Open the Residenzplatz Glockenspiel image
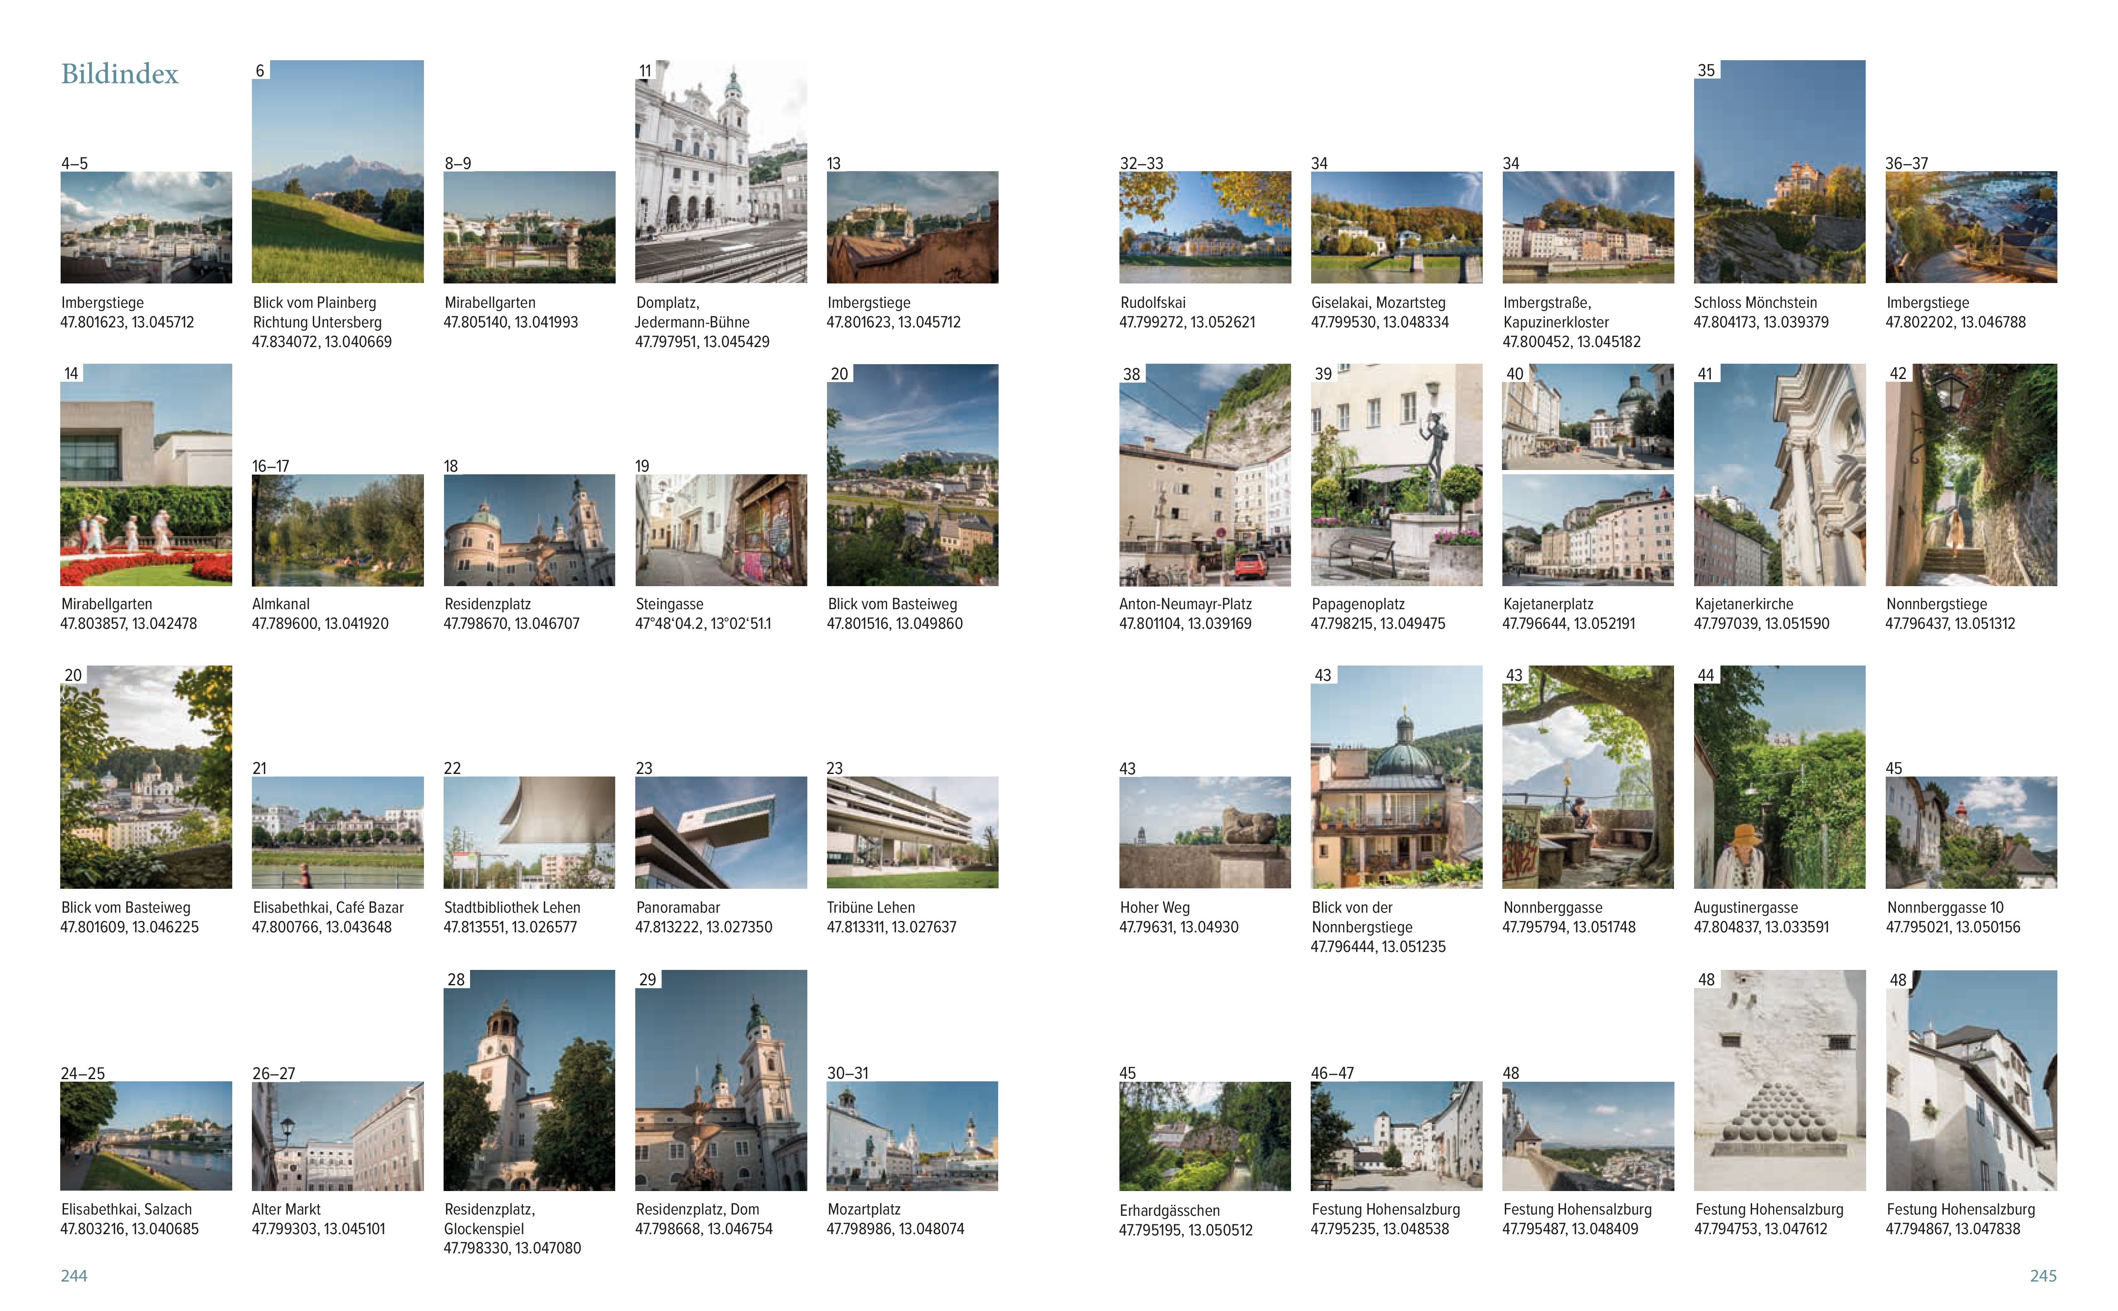Image resolution: width=2118 pixels, height=1311 pixels. 529,1080
